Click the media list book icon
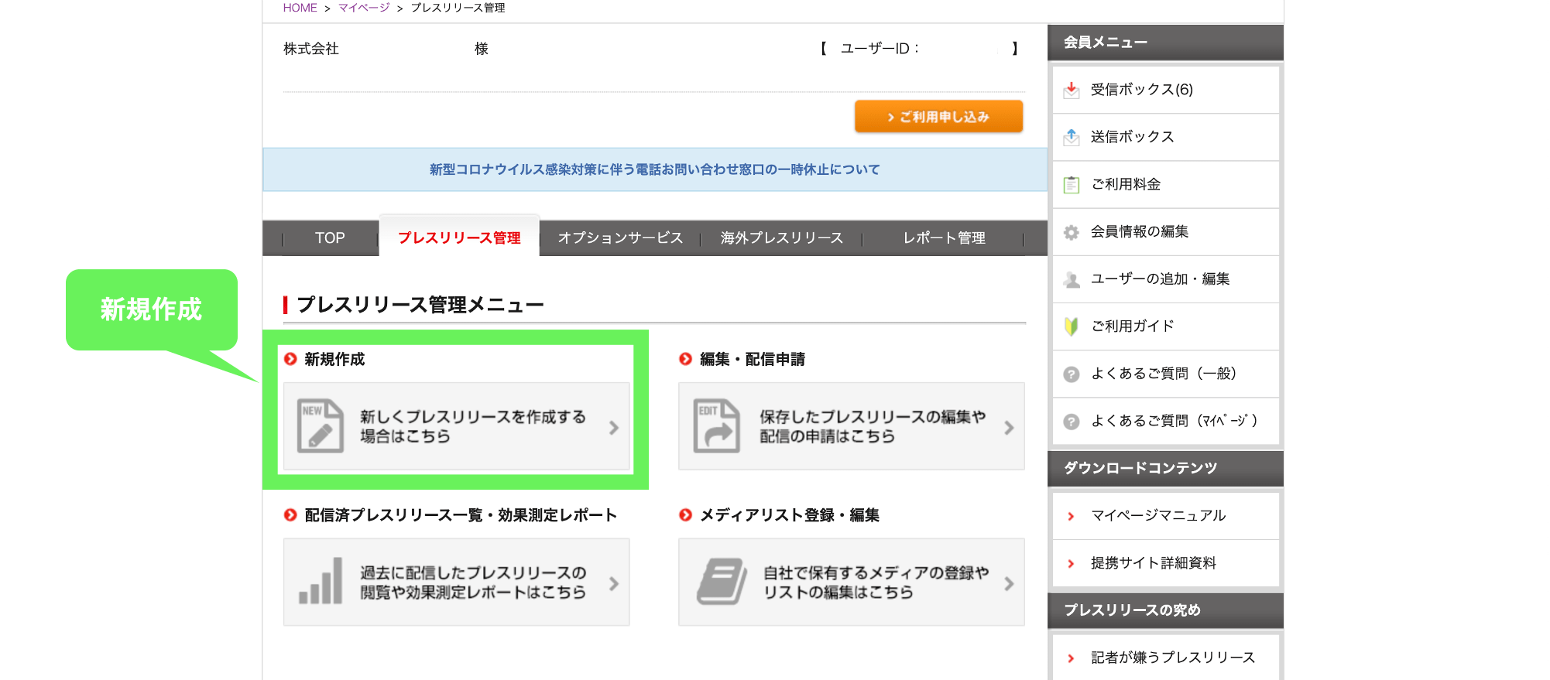This screenshot has height=680, width=1550. [x=721, y=582]
